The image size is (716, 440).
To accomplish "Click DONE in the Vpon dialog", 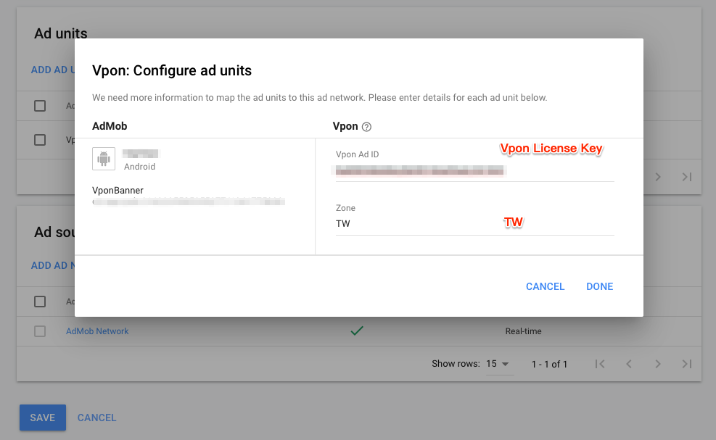I will pyautogui.click(x=599, y=286).
